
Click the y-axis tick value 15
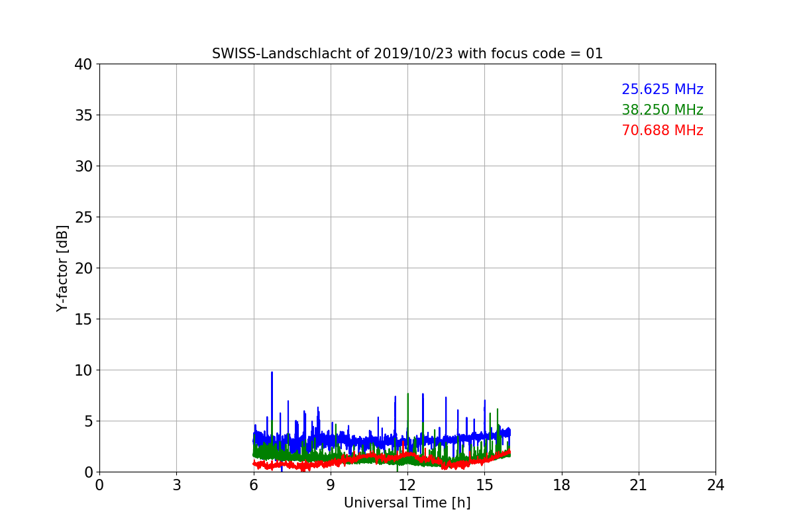[x=83, y=319]
